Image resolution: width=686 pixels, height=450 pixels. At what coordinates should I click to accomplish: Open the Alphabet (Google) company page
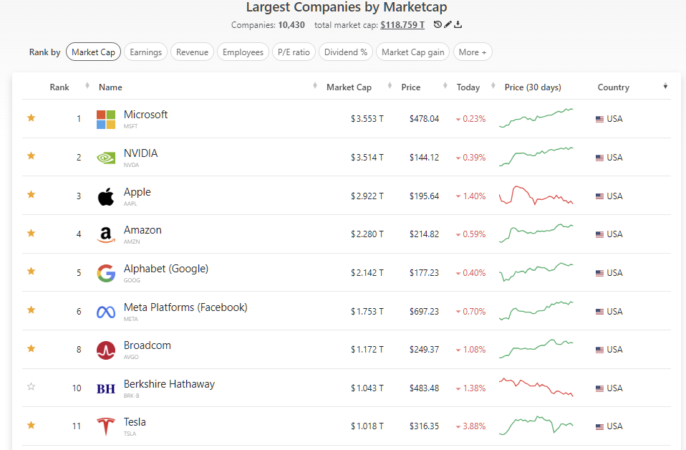tap(166, 268)
